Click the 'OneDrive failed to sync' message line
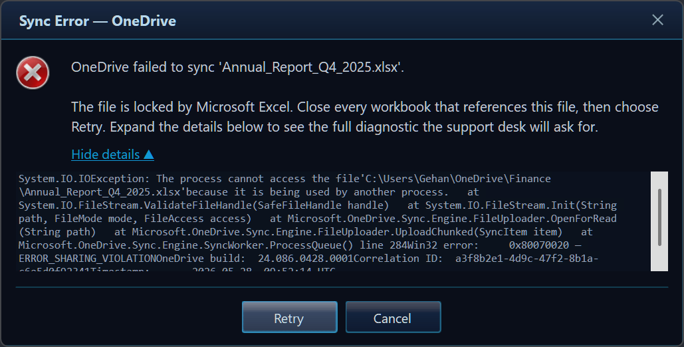This screenshot has width=684, height=347. coord(237,67)
